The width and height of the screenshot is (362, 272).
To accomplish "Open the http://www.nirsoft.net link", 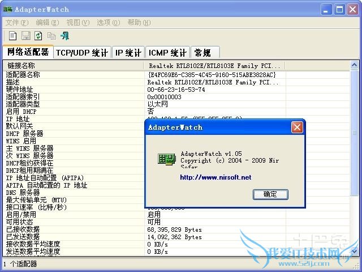I will click(x=216, y=177).
